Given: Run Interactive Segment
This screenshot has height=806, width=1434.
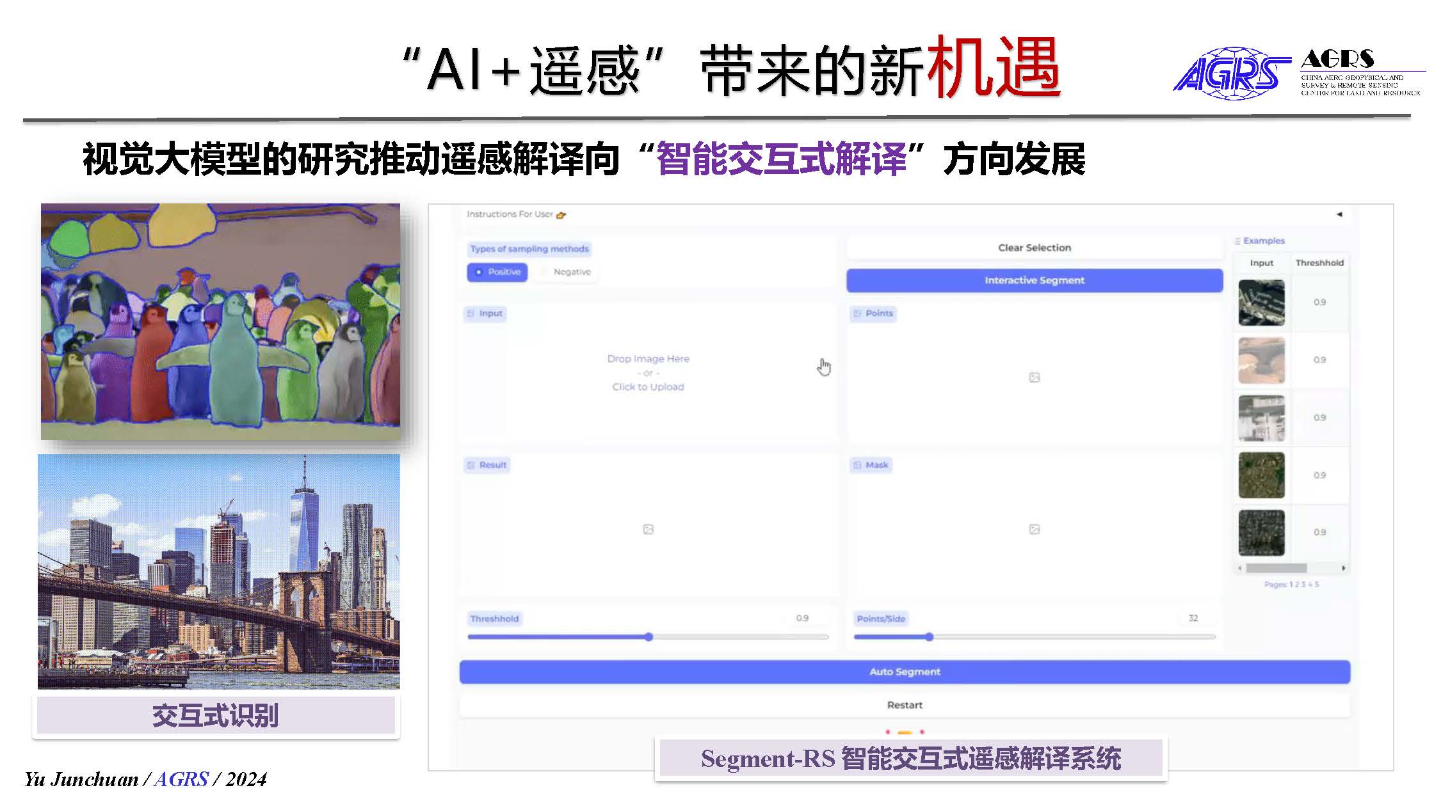Looking at the screenshot, I should point(1034,280).
